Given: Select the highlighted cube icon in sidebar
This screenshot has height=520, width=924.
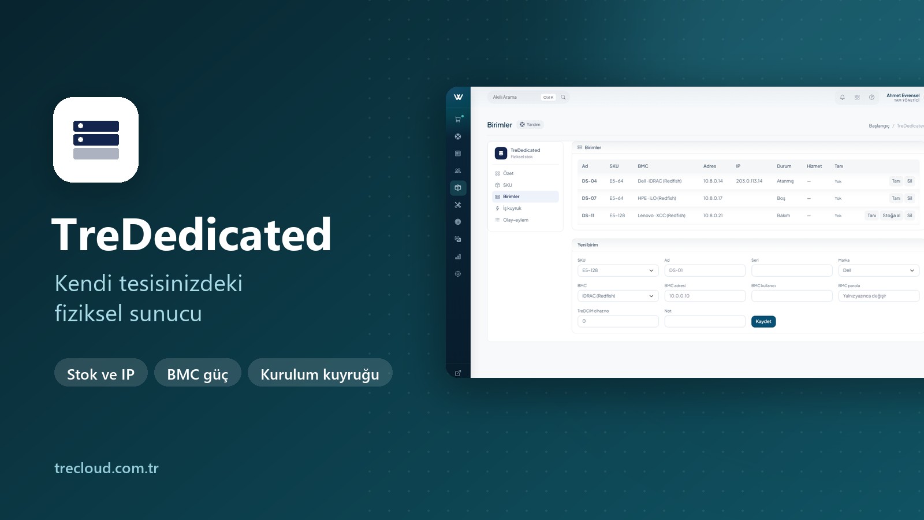Looking at the screenshot, I should 458,188.
